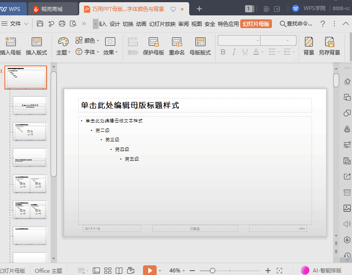Viewport: 352px width, 275px height.
Task: Toggle Italic formatting
Action: [234, 52]
